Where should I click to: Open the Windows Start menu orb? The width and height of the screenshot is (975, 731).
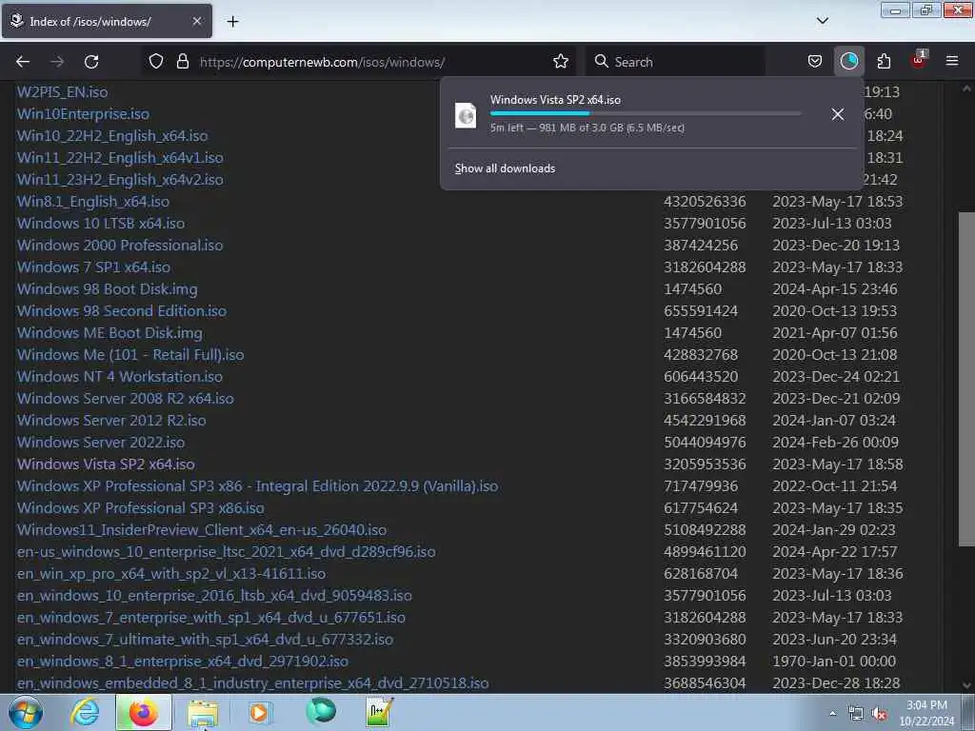[x=26, y=712]
